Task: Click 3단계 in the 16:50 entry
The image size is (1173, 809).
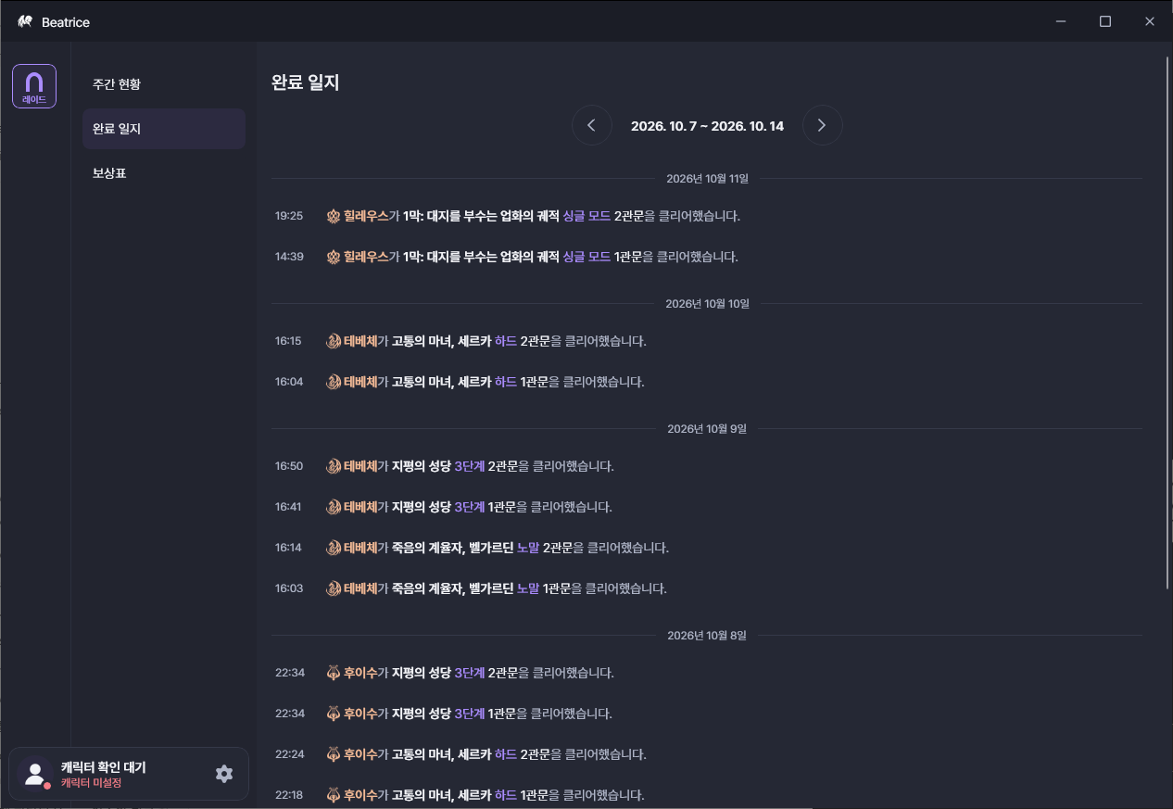Action: pos(470,466)
